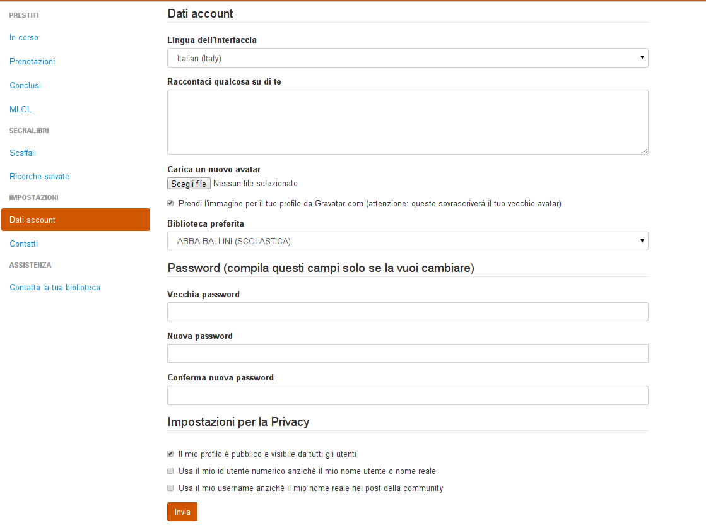Open the Contatti settings page

point(24,244)
